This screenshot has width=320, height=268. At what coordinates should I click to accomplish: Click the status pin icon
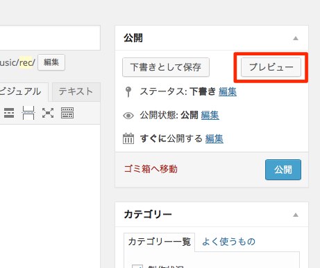coord(128,92)
